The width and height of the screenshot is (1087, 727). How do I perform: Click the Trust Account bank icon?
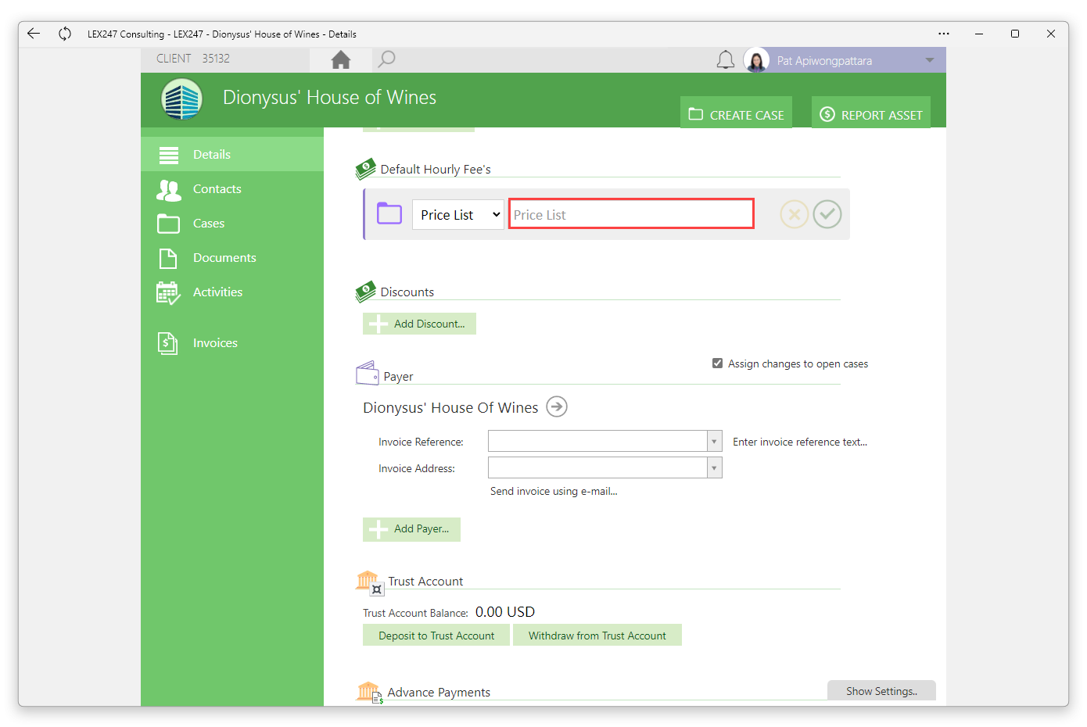tap(368, 582)
